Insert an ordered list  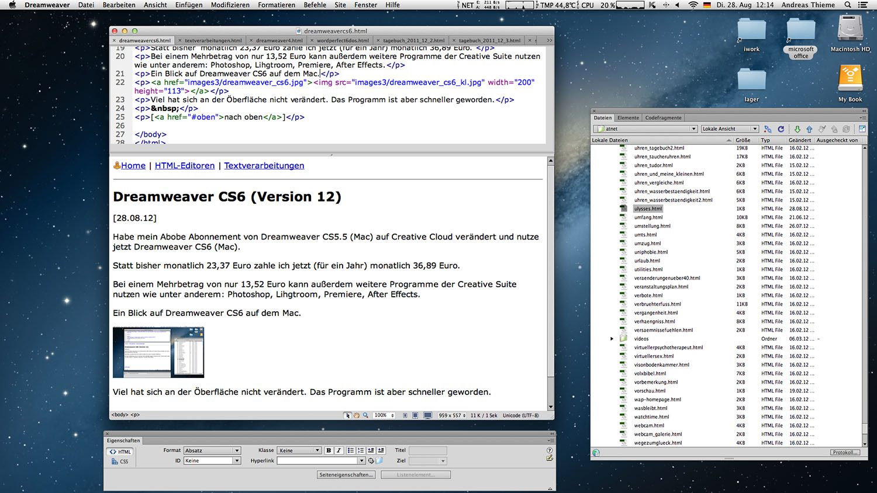tap(361, 450)
